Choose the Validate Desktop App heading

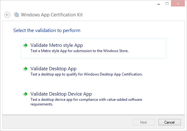point(53,69)
